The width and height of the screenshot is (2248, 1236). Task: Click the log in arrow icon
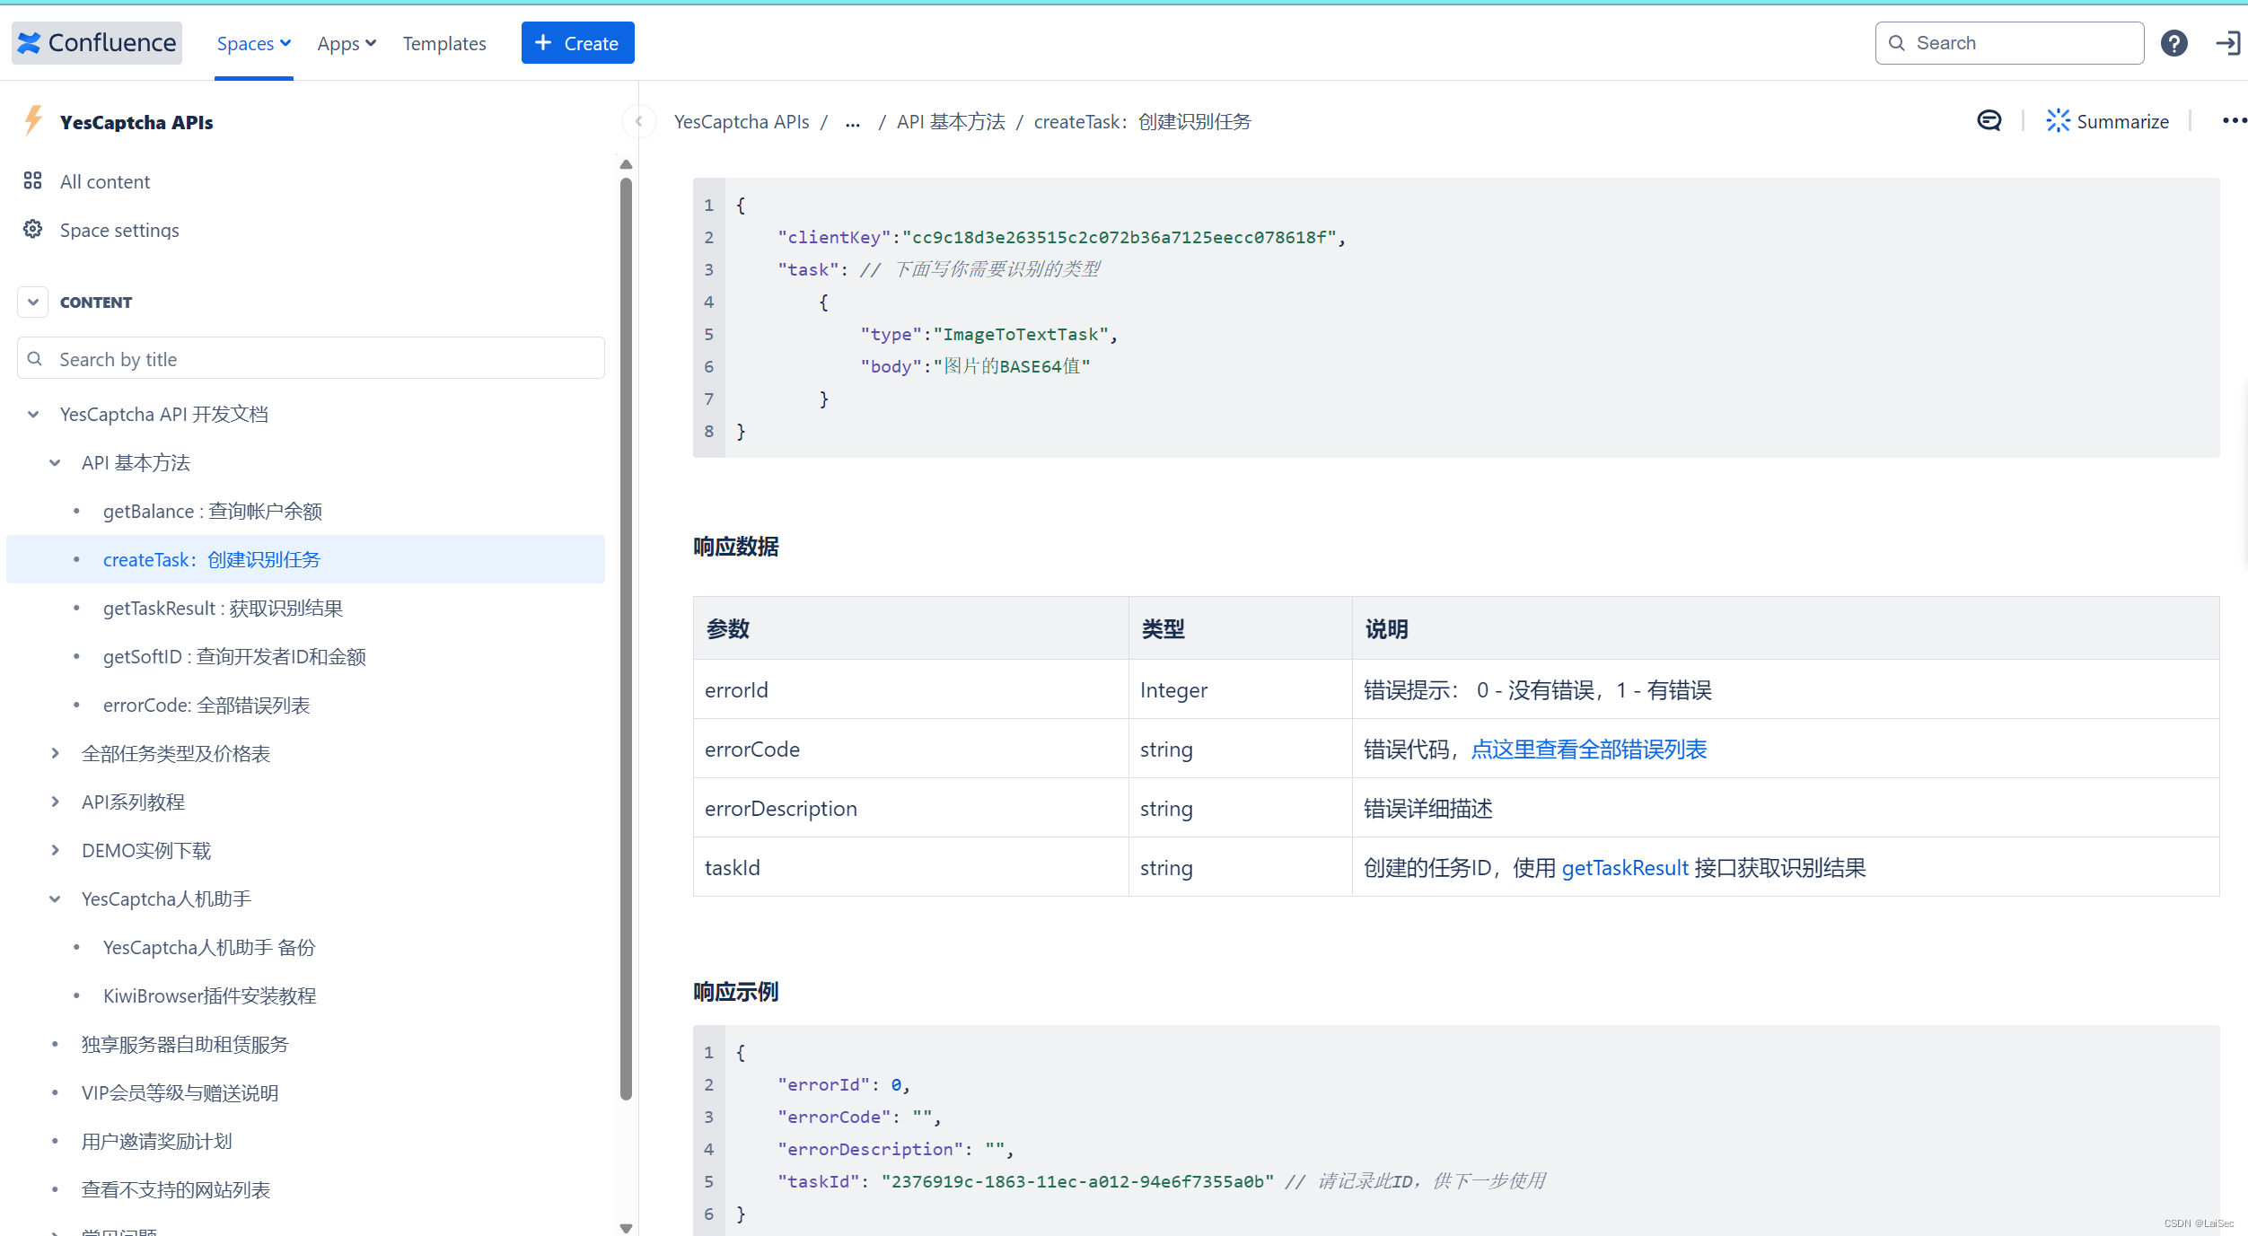pyautogui.click(x=2227, y=43)
